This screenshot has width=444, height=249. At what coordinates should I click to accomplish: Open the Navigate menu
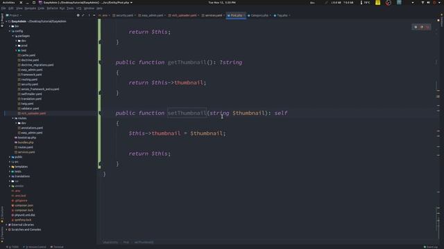tap(31, 8)
